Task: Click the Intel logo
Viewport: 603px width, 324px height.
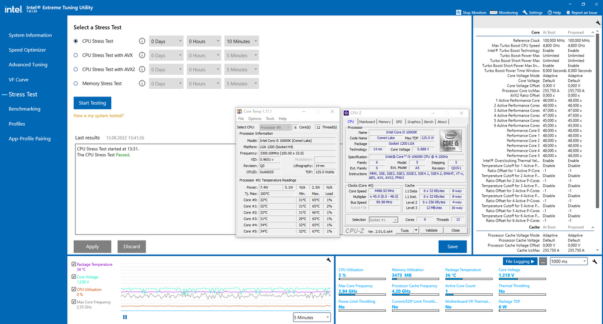Action: click(13, 9)
